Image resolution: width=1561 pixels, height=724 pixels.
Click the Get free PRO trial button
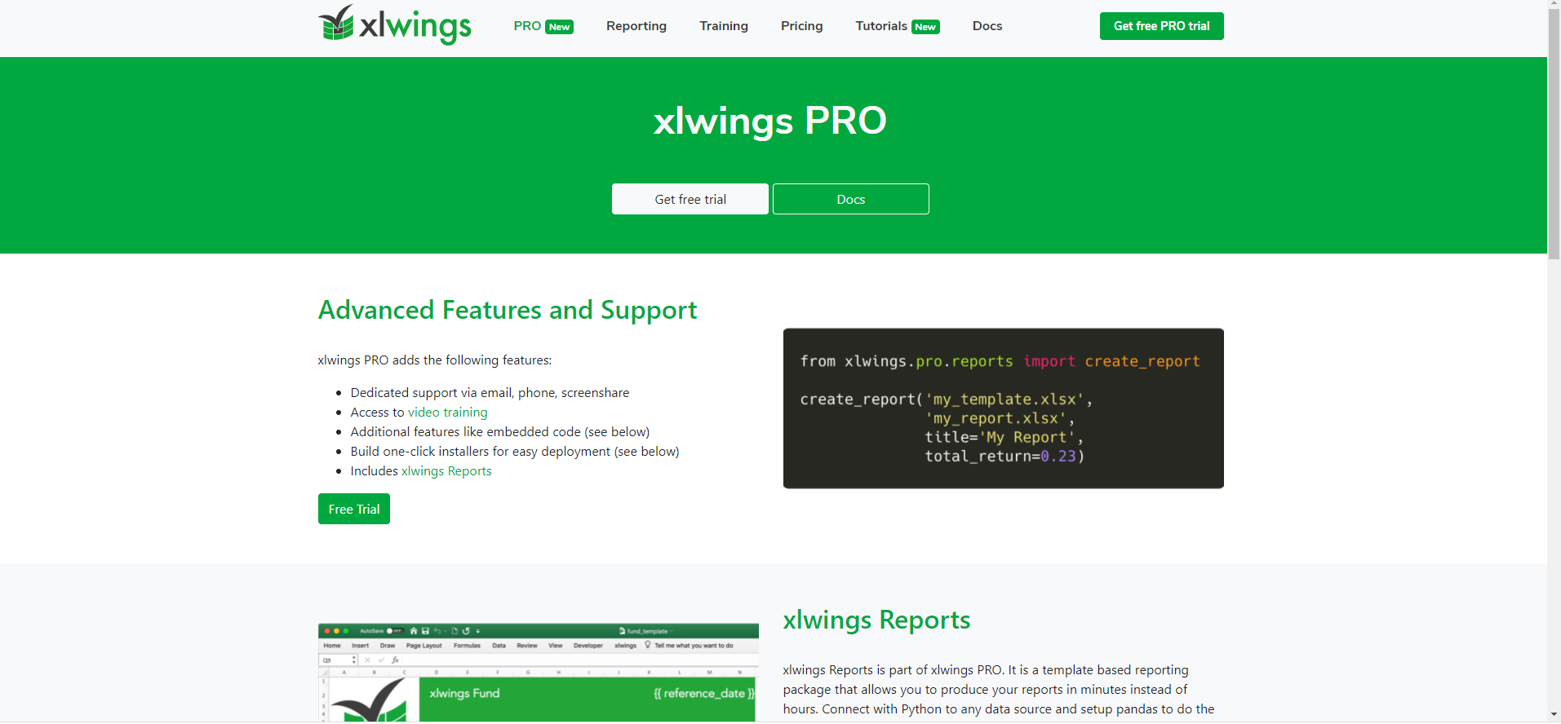coord(1161,26)
